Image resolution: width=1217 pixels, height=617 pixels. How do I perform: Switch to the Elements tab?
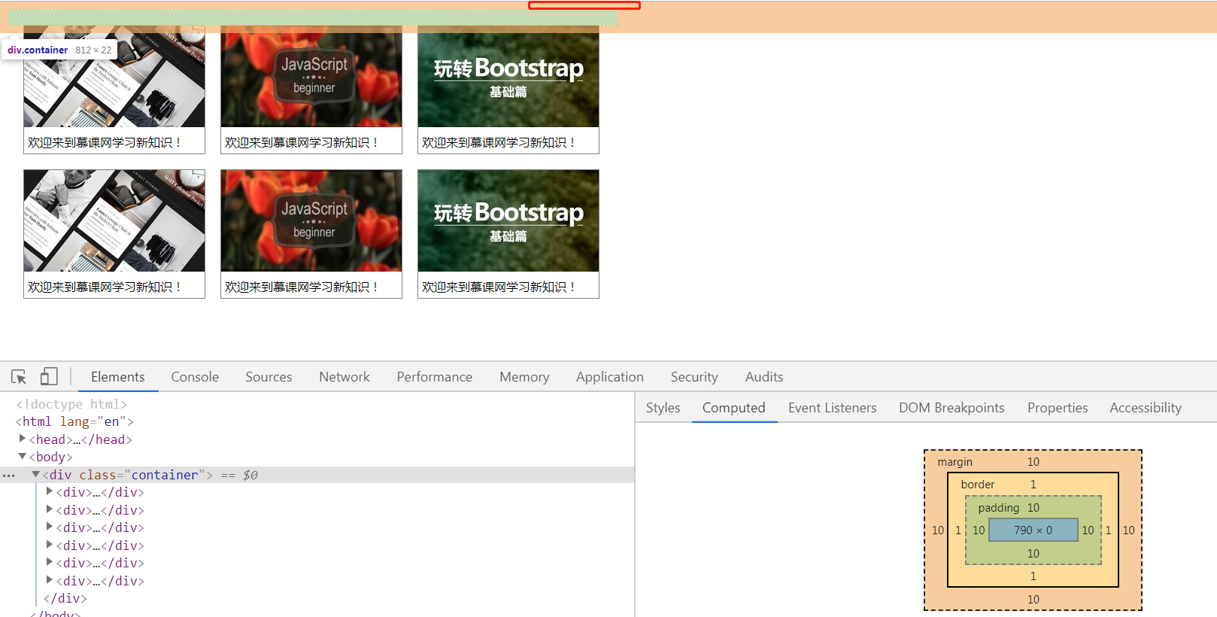tap(118, 377)
